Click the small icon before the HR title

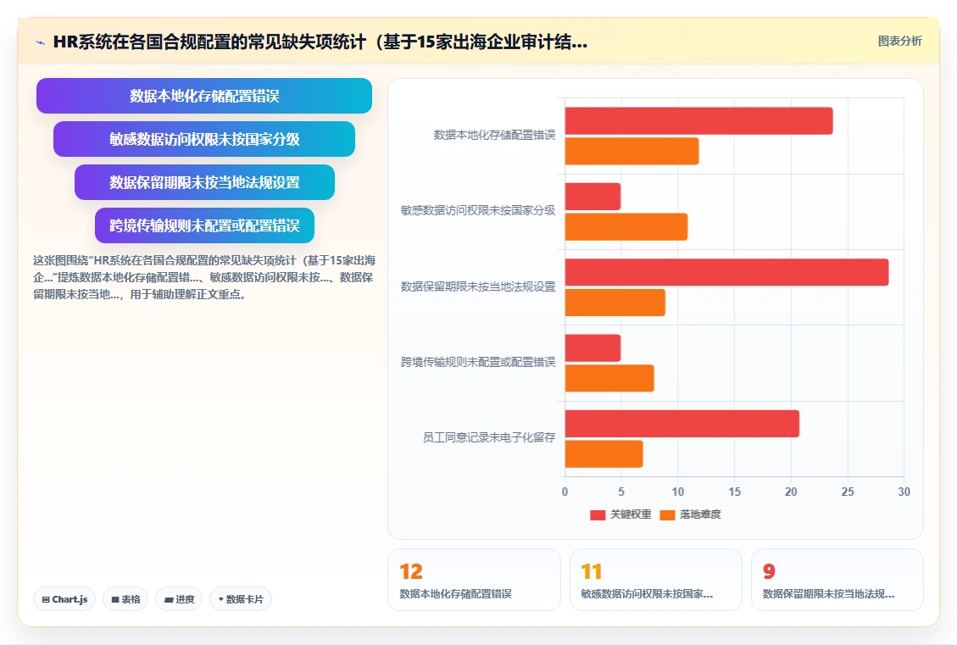(x=41, y=42)
